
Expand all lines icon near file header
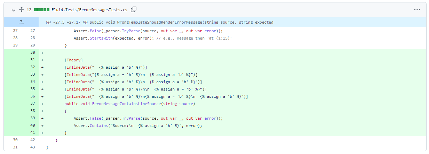pyautogui.click(x=21, y=10)
